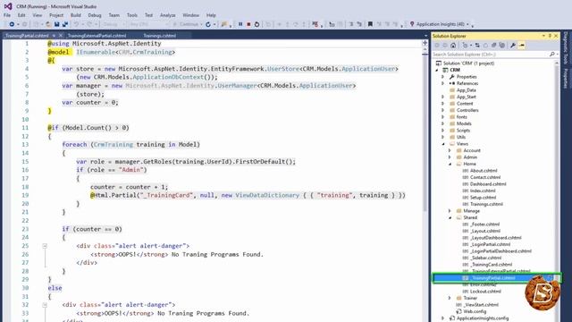
Task: Collapse the Shared folder
Action: coord(450,218)
